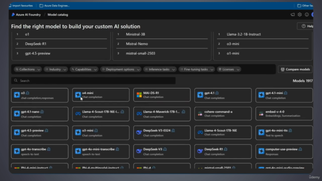Open the Other favourites folder
Viewport: 322px width, 181px height.
point(305,6)
